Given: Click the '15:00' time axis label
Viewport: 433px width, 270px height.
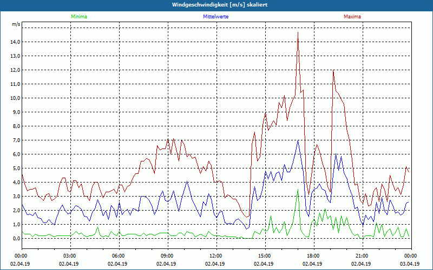Looking at the screenshot, I should pyautogui.click(x=264, y=256).
